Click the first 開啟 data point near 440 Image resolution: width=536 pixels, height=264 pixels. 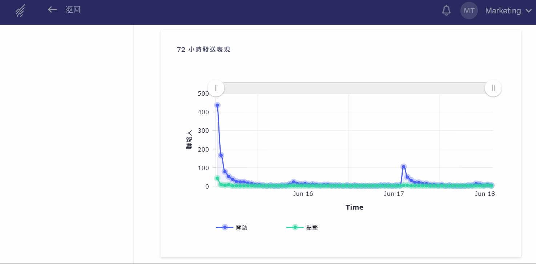tap(217, 105)
